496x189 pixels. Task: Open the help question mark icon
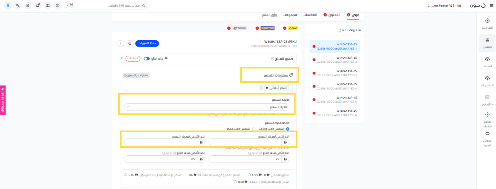pyautogui.click(x=58, y=5)
